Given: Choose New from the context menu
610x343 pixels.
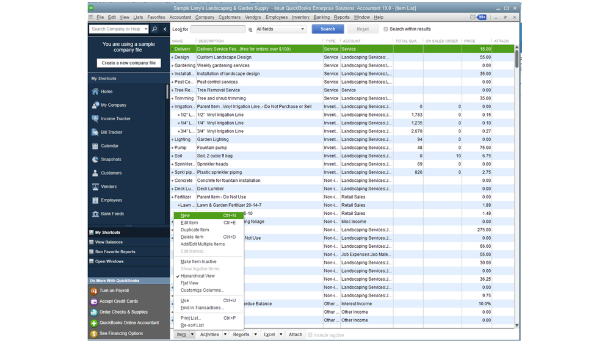Looking at the screenshot, I should pos(208,215).
